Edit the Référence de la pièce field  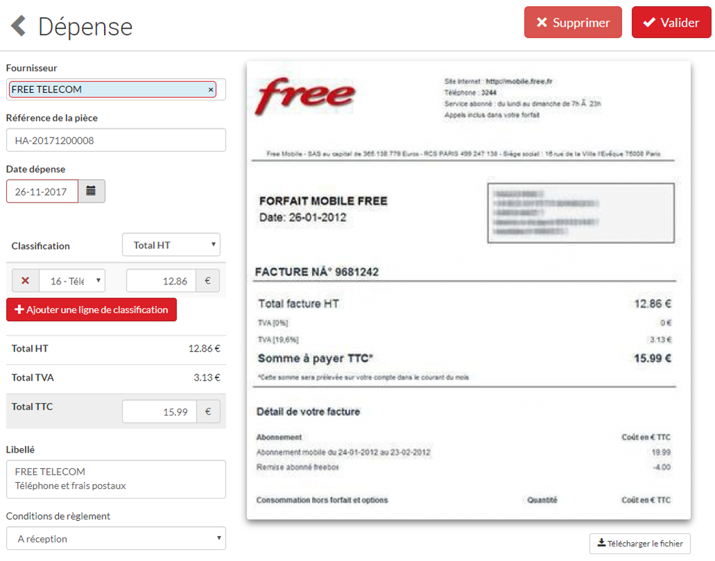(x=116, y=140)
